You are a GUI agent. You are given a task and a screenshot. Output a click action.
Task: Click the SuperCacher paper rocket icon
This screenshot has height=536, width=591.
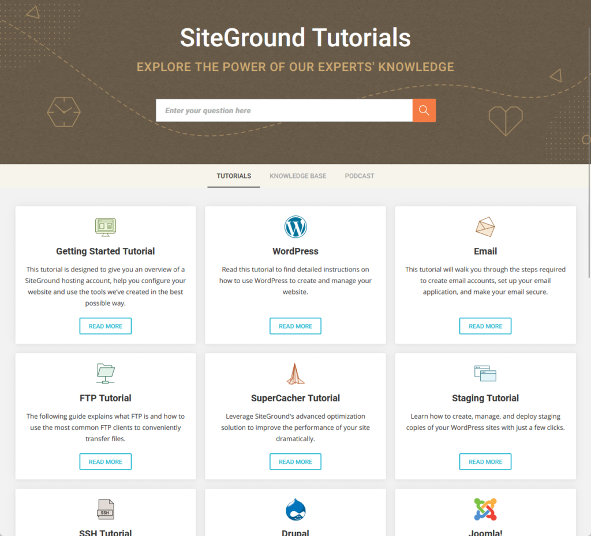[295, 374]
